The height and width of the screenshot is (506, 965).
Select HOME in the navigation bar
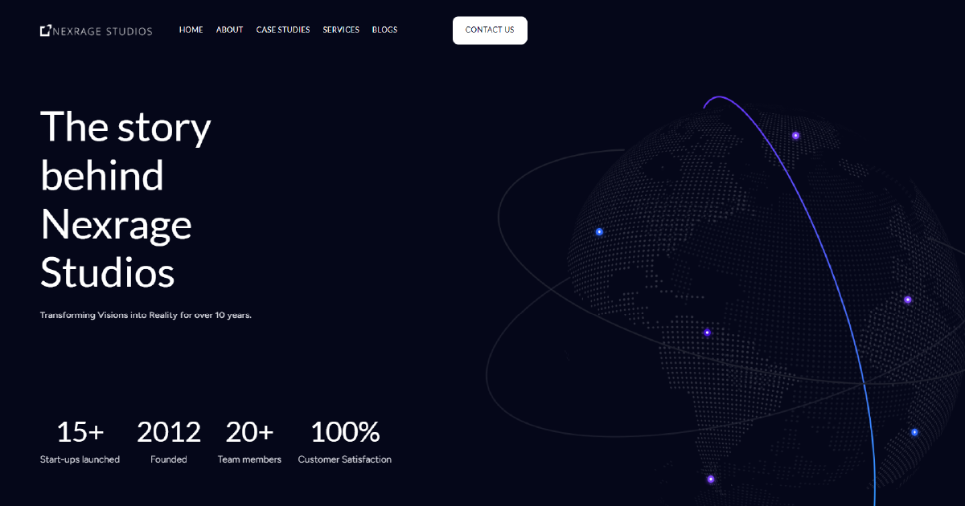coord(191,30)
